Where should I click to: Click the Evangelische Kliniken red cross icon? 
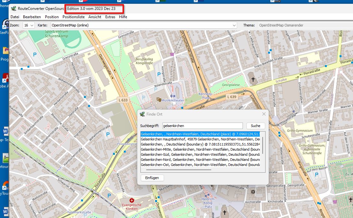tap(132, 200)
